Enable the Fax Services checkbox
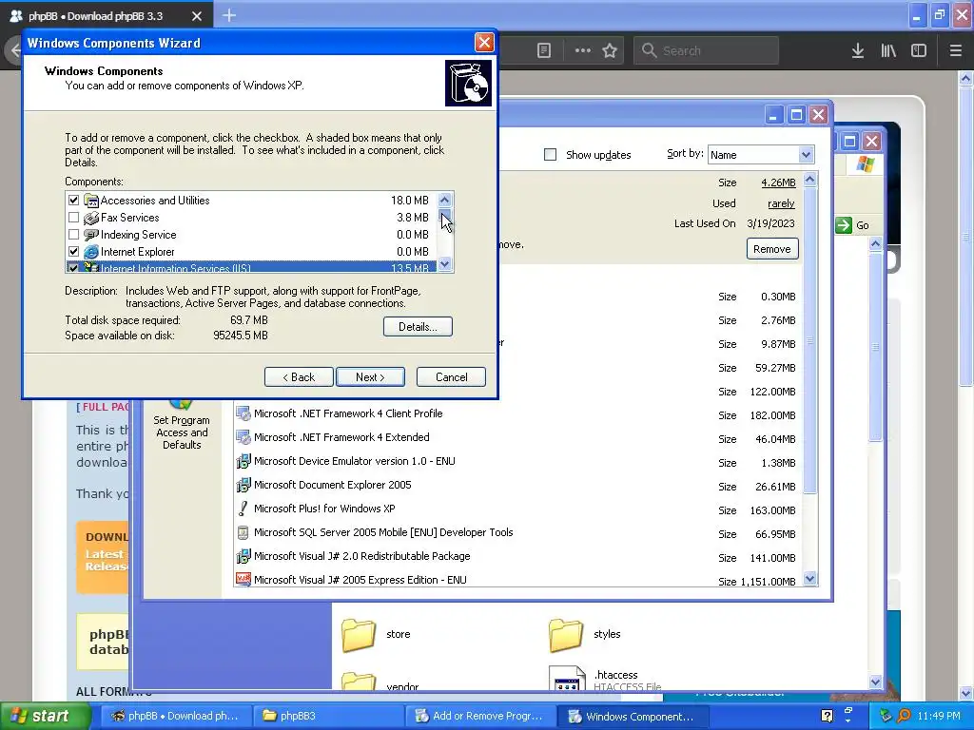This screenshot has width=974, height=730. point(74,218)
